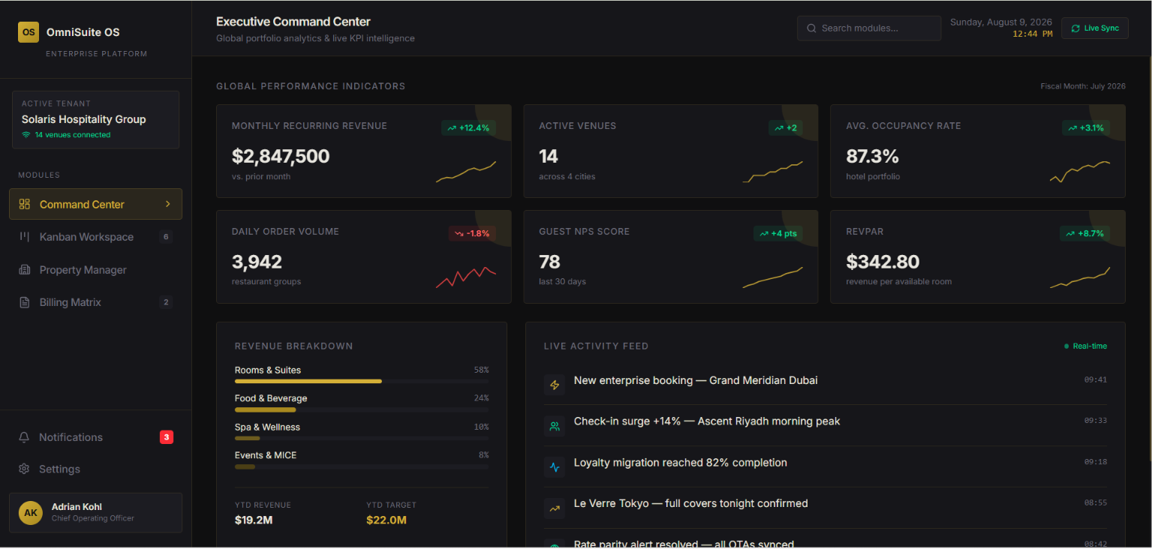Click the 3,942 daily order value
The width and height of the screenshot is (1152, 549).
(257, 262)
